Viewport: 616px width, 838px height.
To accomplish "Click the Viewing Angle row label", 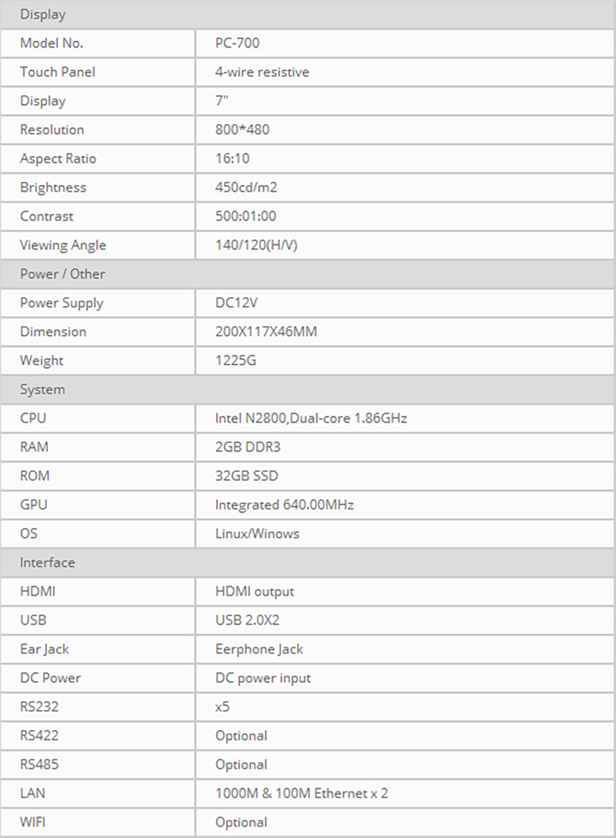I will tap(63, 245).
